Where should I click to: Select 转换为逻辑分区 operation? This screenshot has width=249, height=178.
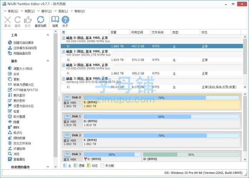click(x=21, y=84)
